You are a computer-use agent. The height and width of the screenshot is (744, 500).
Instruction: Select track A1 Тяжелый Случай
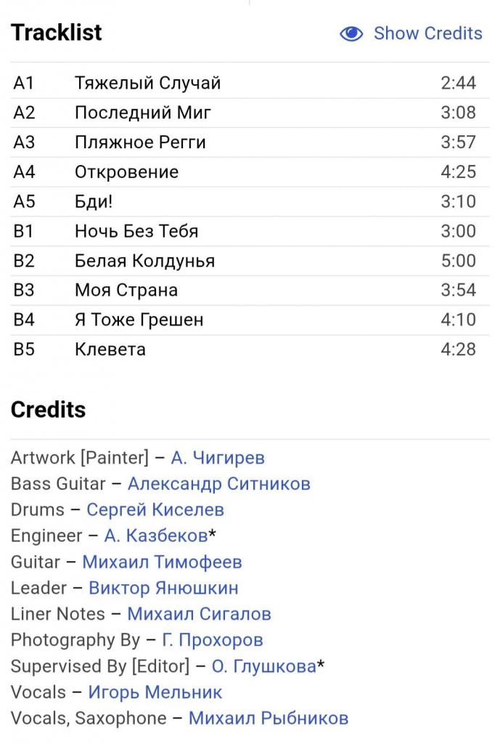250,83
